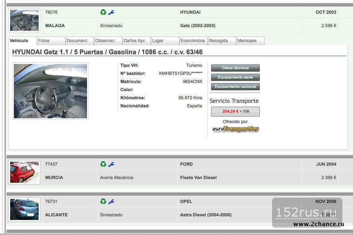This screenshot has height=235, width=353.
Task: Click the España nationality value
Action: point(194,106)
